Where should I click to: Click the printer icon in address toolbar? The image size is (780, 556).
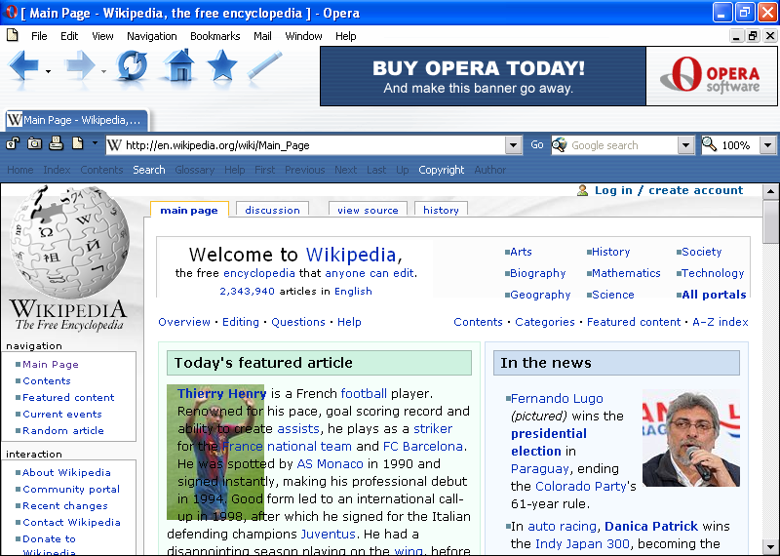(x=57, y=144)
